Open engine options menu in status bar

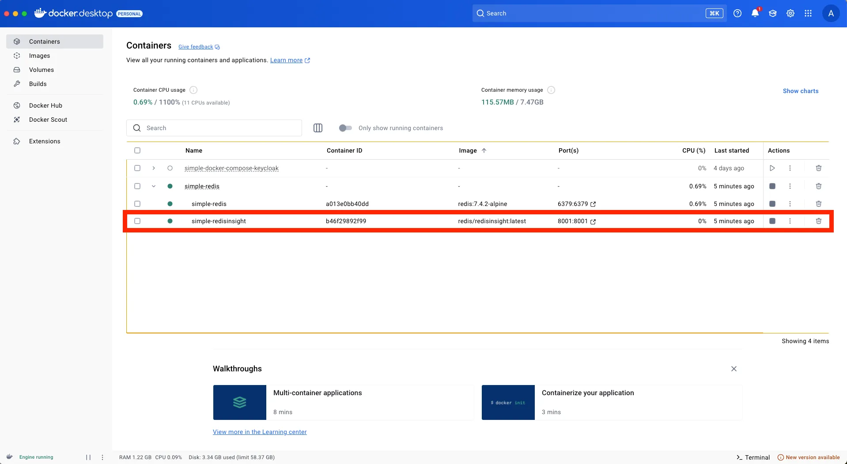pos(102,457)
